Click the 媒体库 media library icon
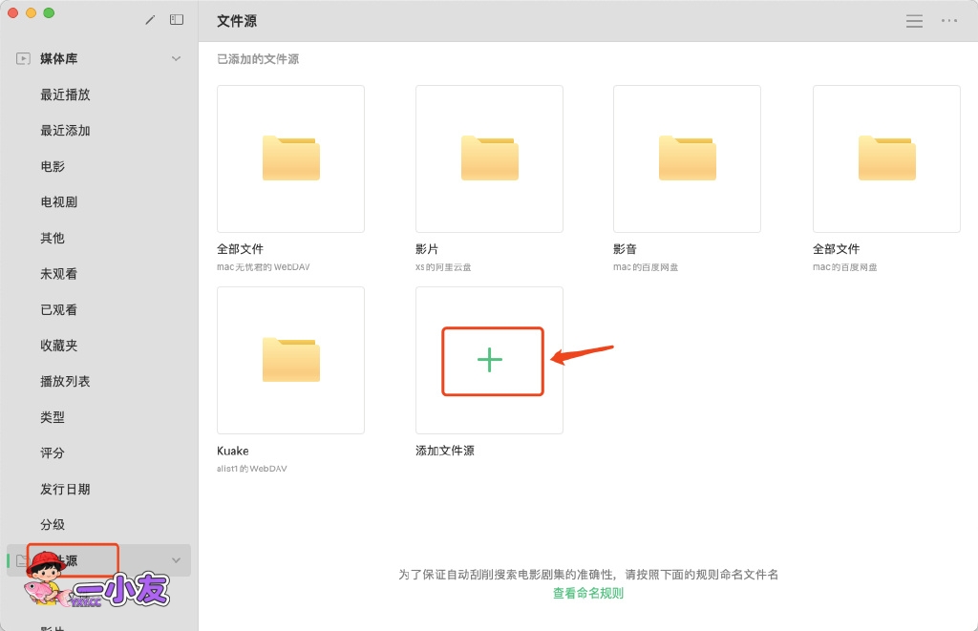 point(23,59)
